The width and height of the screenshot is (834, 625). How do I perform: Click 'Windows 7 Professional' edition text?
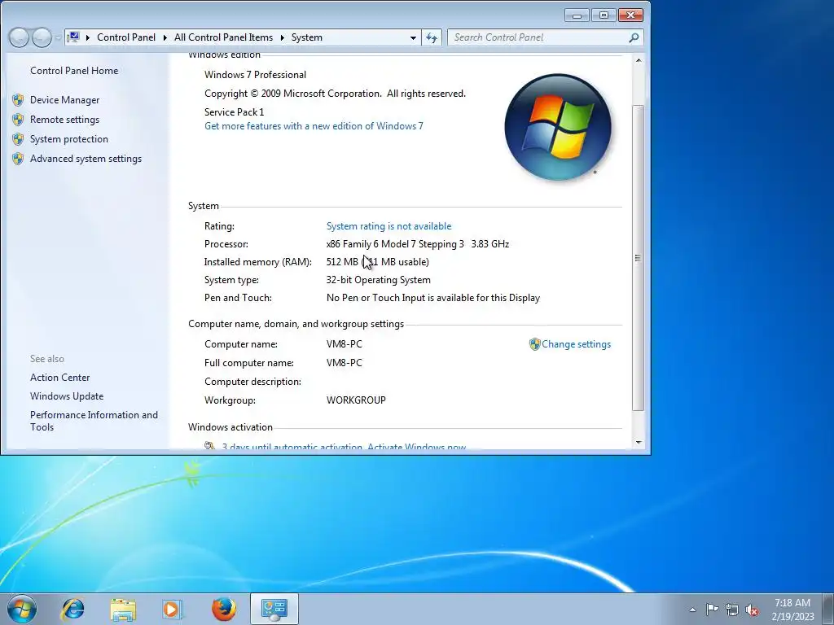255,75
